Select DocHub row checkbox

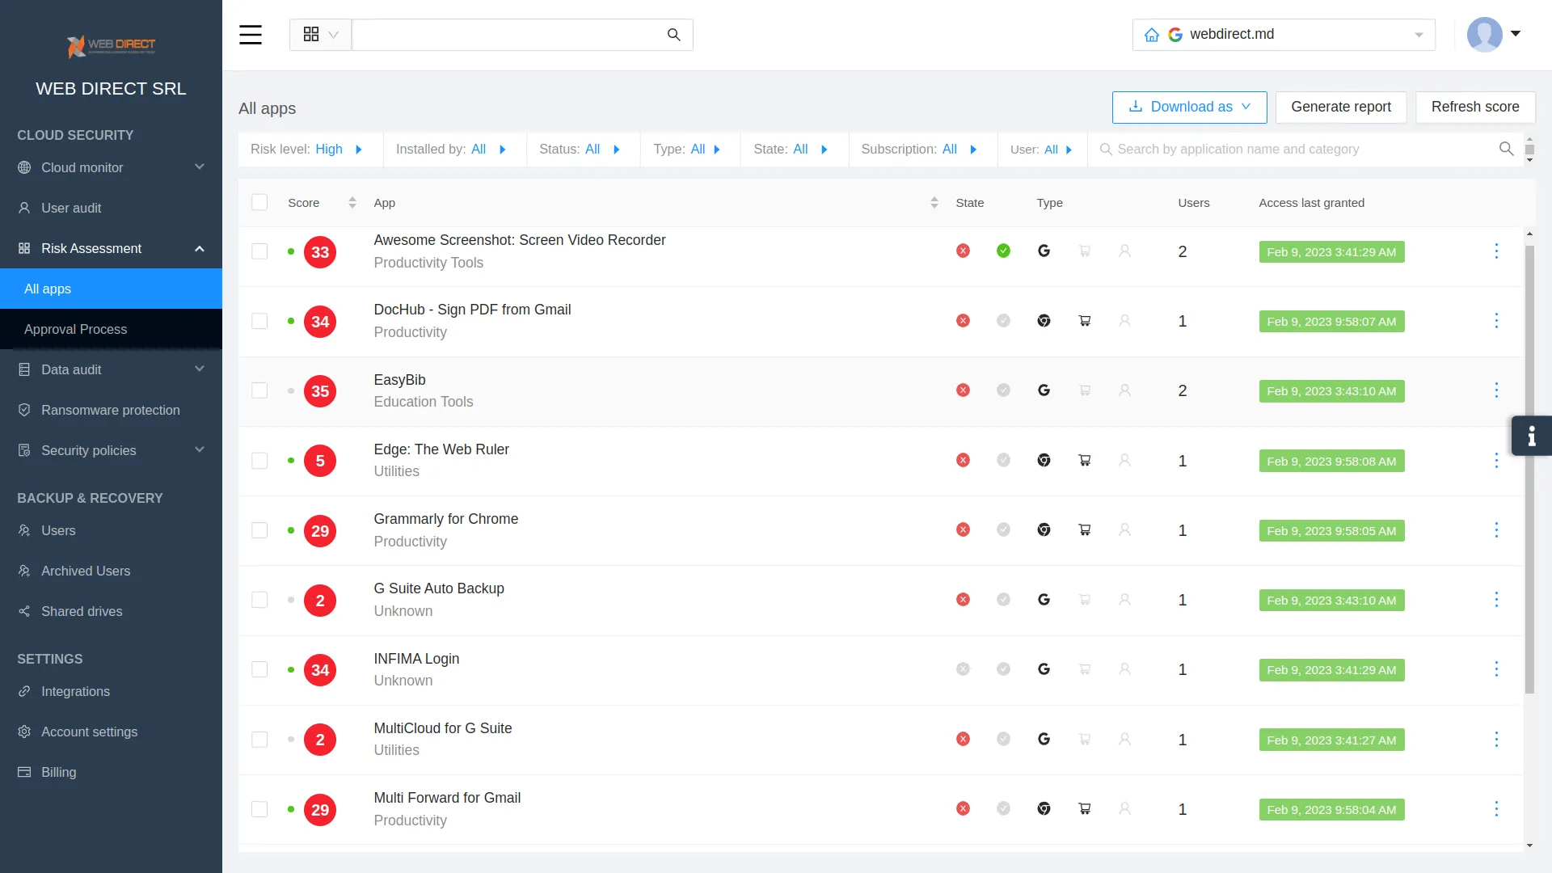pyautogui.click(x=259, y=321)
